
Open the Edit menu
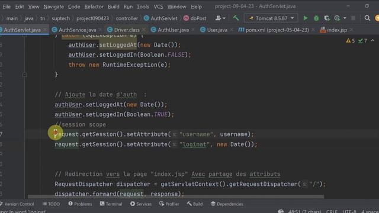click(x=20, y=7)
